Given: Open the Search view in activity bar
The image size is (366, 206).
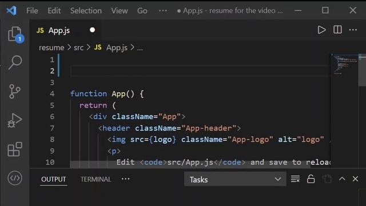Looking at the screenshot, I should (15, 62).
